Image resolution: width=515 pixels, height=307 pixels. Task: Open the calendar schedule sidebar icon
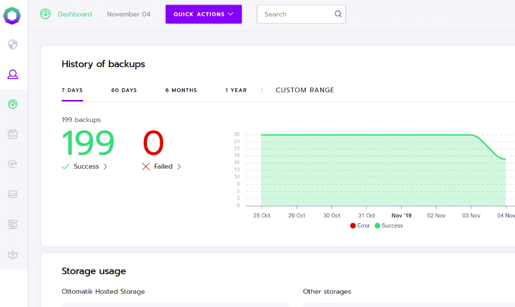click(13, 134)
